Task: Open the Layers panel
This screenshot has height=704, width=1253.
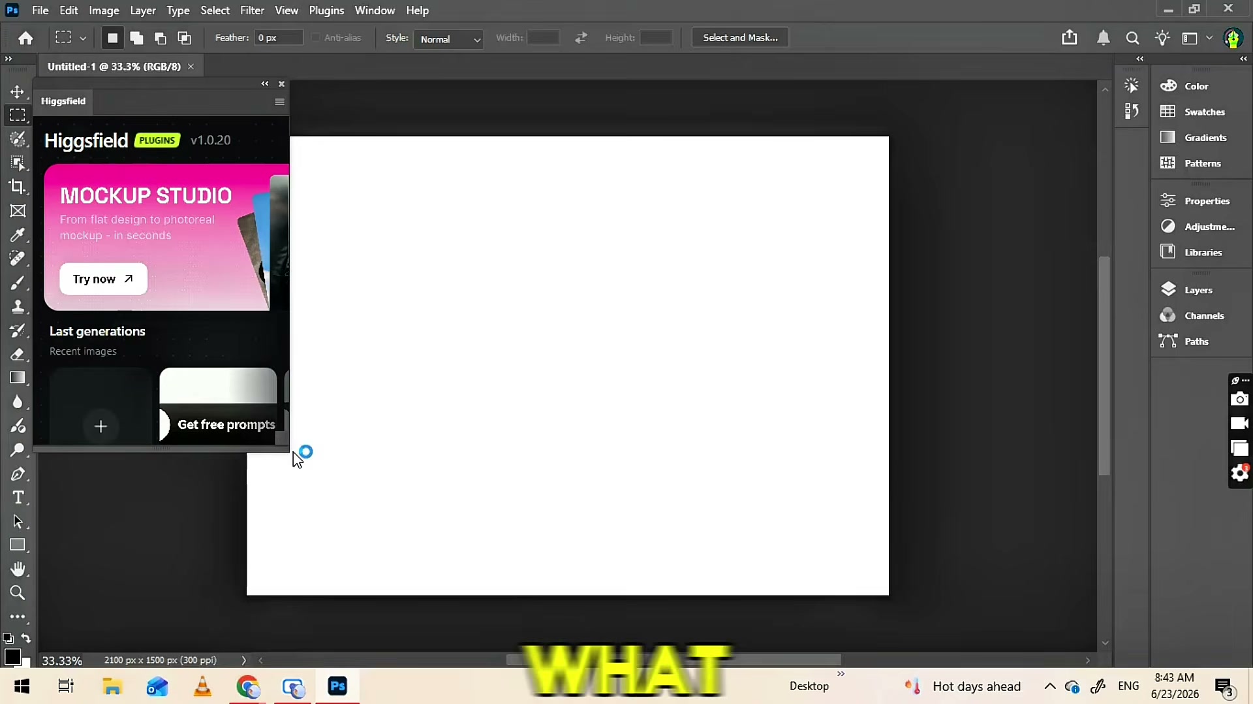Action: tap(1198, 290)
